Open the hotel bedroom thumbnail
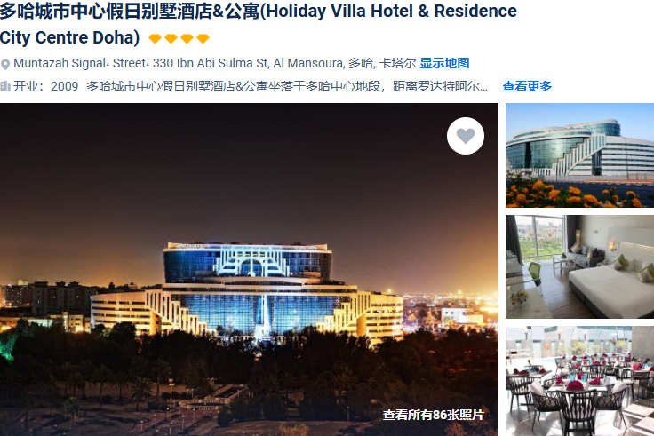This screenshot has width=654, height=436. [x=579, y=266]
